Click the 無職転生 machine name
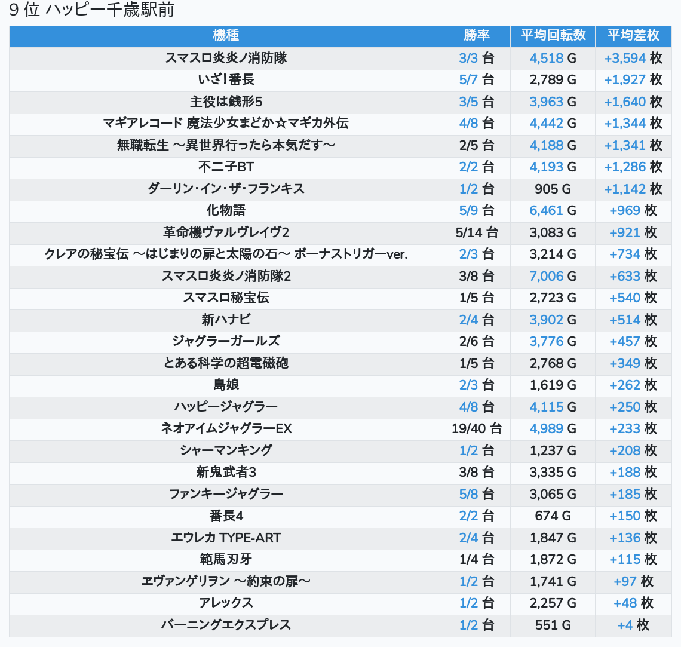The width and height of the screenshot is (681, 647). (226, 146)
